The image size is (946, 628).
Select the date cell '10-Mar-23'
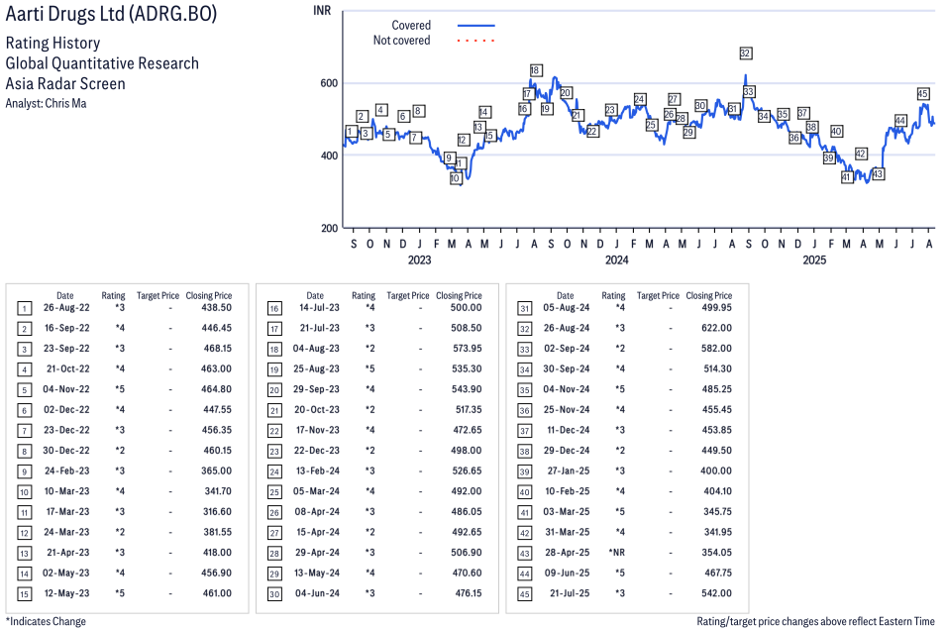[66, 491]
